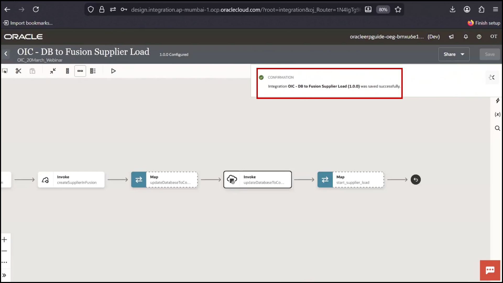Open Import bookmarks link
503x283 pixels.
click(x=28, y=23)
